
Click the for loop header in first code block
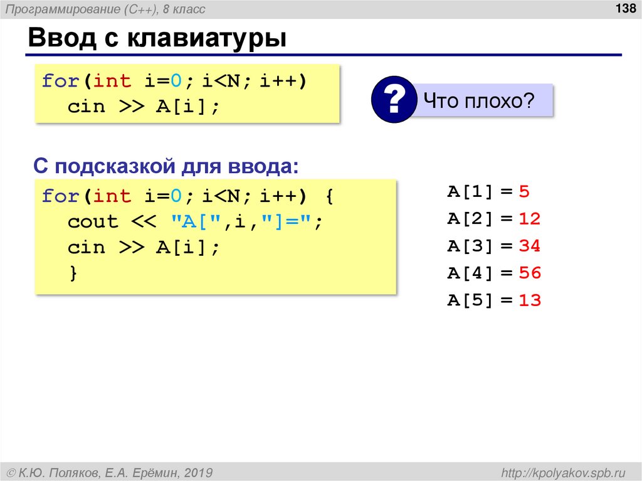(x=174, y=81)
